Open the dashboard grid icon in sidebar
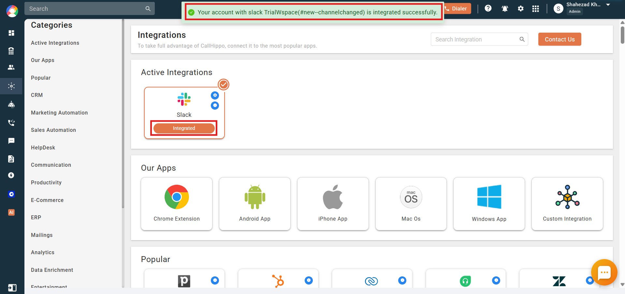 point(11,33)
